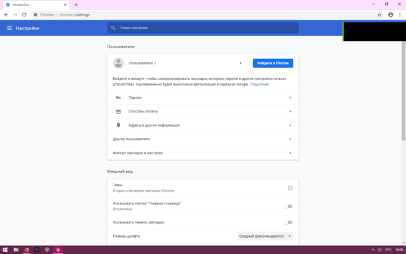This screenshot has height=254, width=406.
Task: Click the Пользователь 1 name
Action: pos(142,63)
